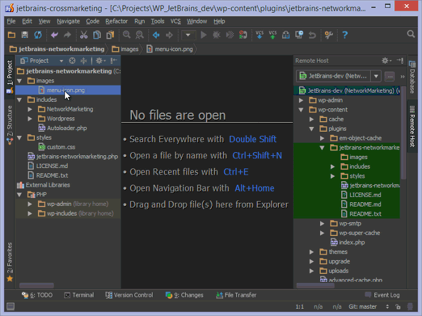Open the File menu
Screen dimensions: 422x316
11,21
